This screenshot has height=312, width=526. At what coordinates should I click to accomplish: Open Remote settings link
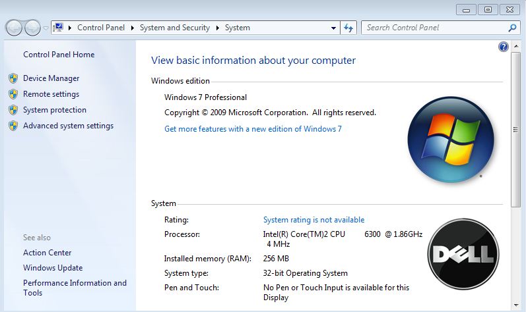coord(51,94)
